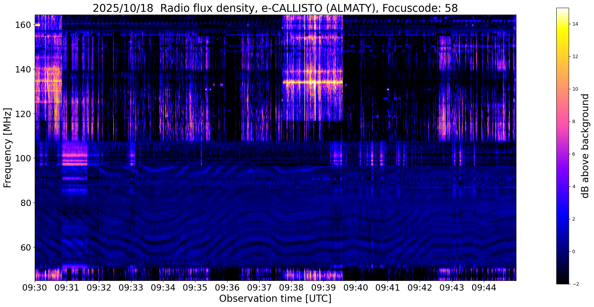Click the 09:36 time tick label
This screenshot has height=307, width=594.
(227, 287)
